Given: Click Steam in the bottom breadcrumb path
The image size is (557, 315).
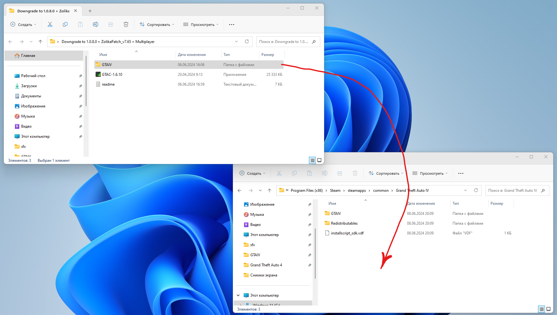Looking at the screenshot, I should click(335, 191).
